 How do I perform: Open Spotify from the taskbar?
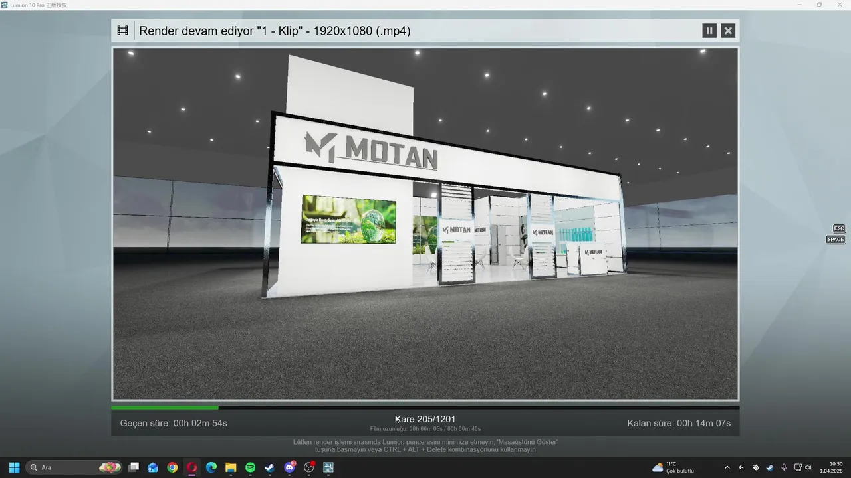point(250,467)
